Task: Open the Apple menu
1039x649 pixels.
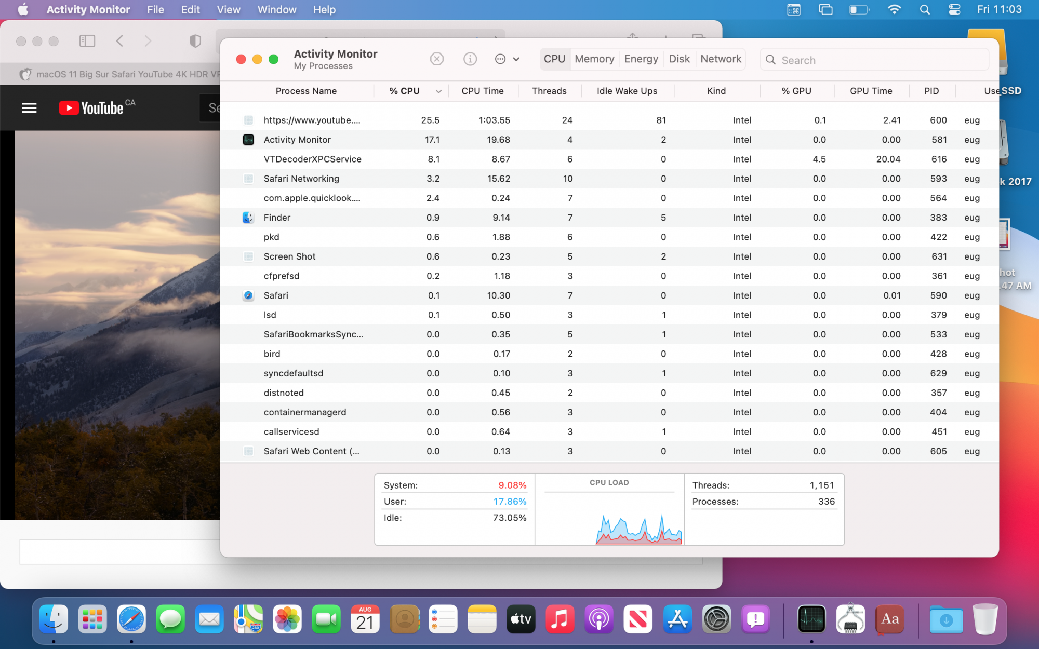Action: click(x=23, y=9)
